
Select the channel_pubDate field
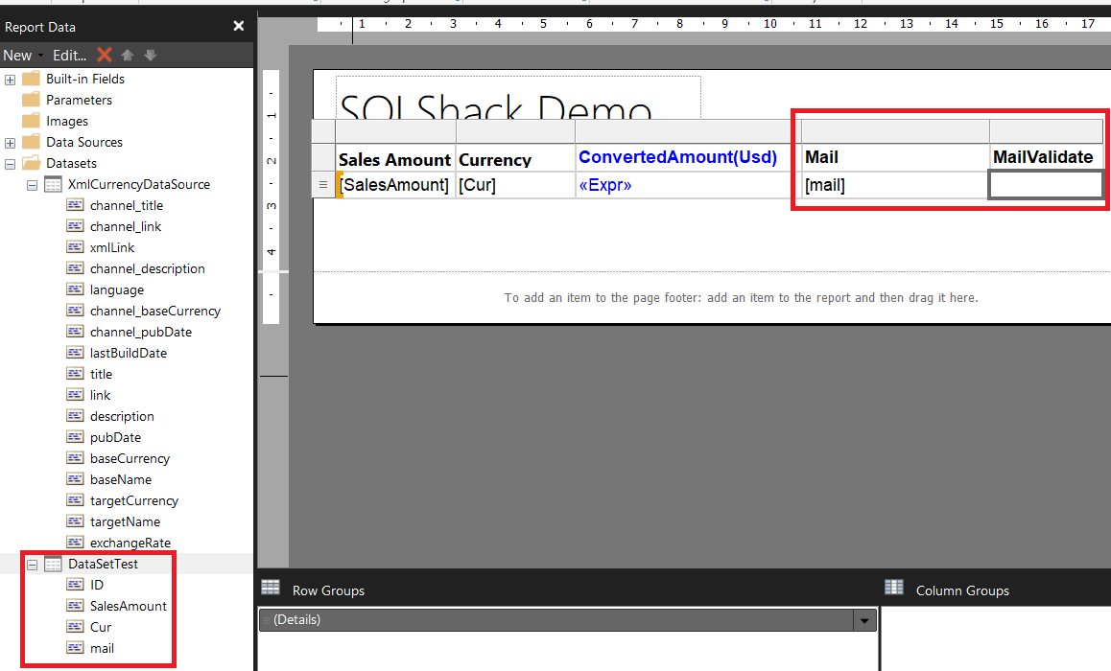coord(140,332)
